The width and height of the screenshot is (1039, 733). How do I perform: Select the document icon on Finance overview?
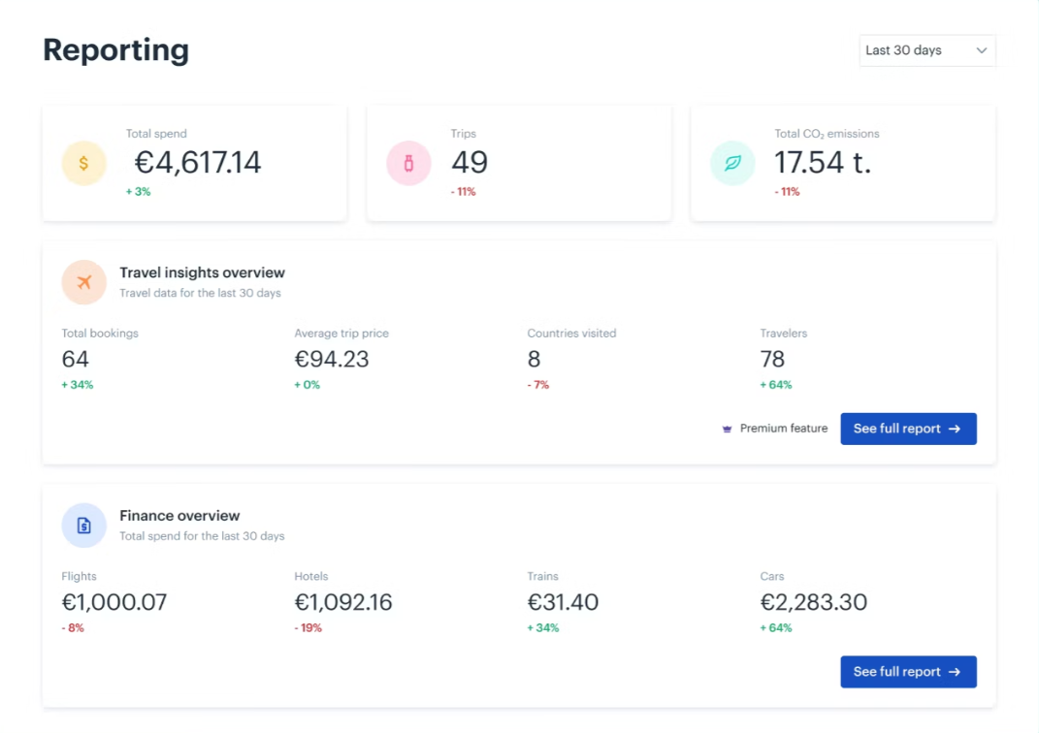(x=83, y=525)
